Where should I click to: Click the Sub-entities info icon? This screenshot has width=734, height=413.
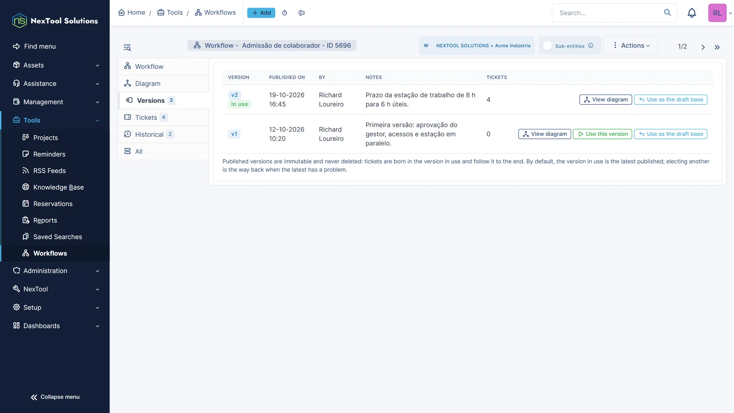click(591, 45)
